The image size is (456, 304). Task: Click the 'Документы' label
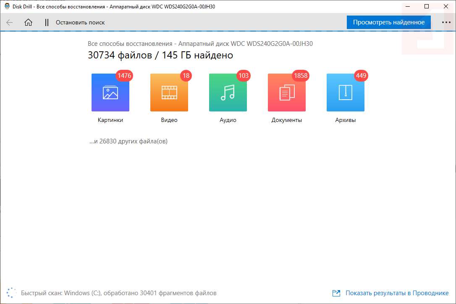pos(286,120)
